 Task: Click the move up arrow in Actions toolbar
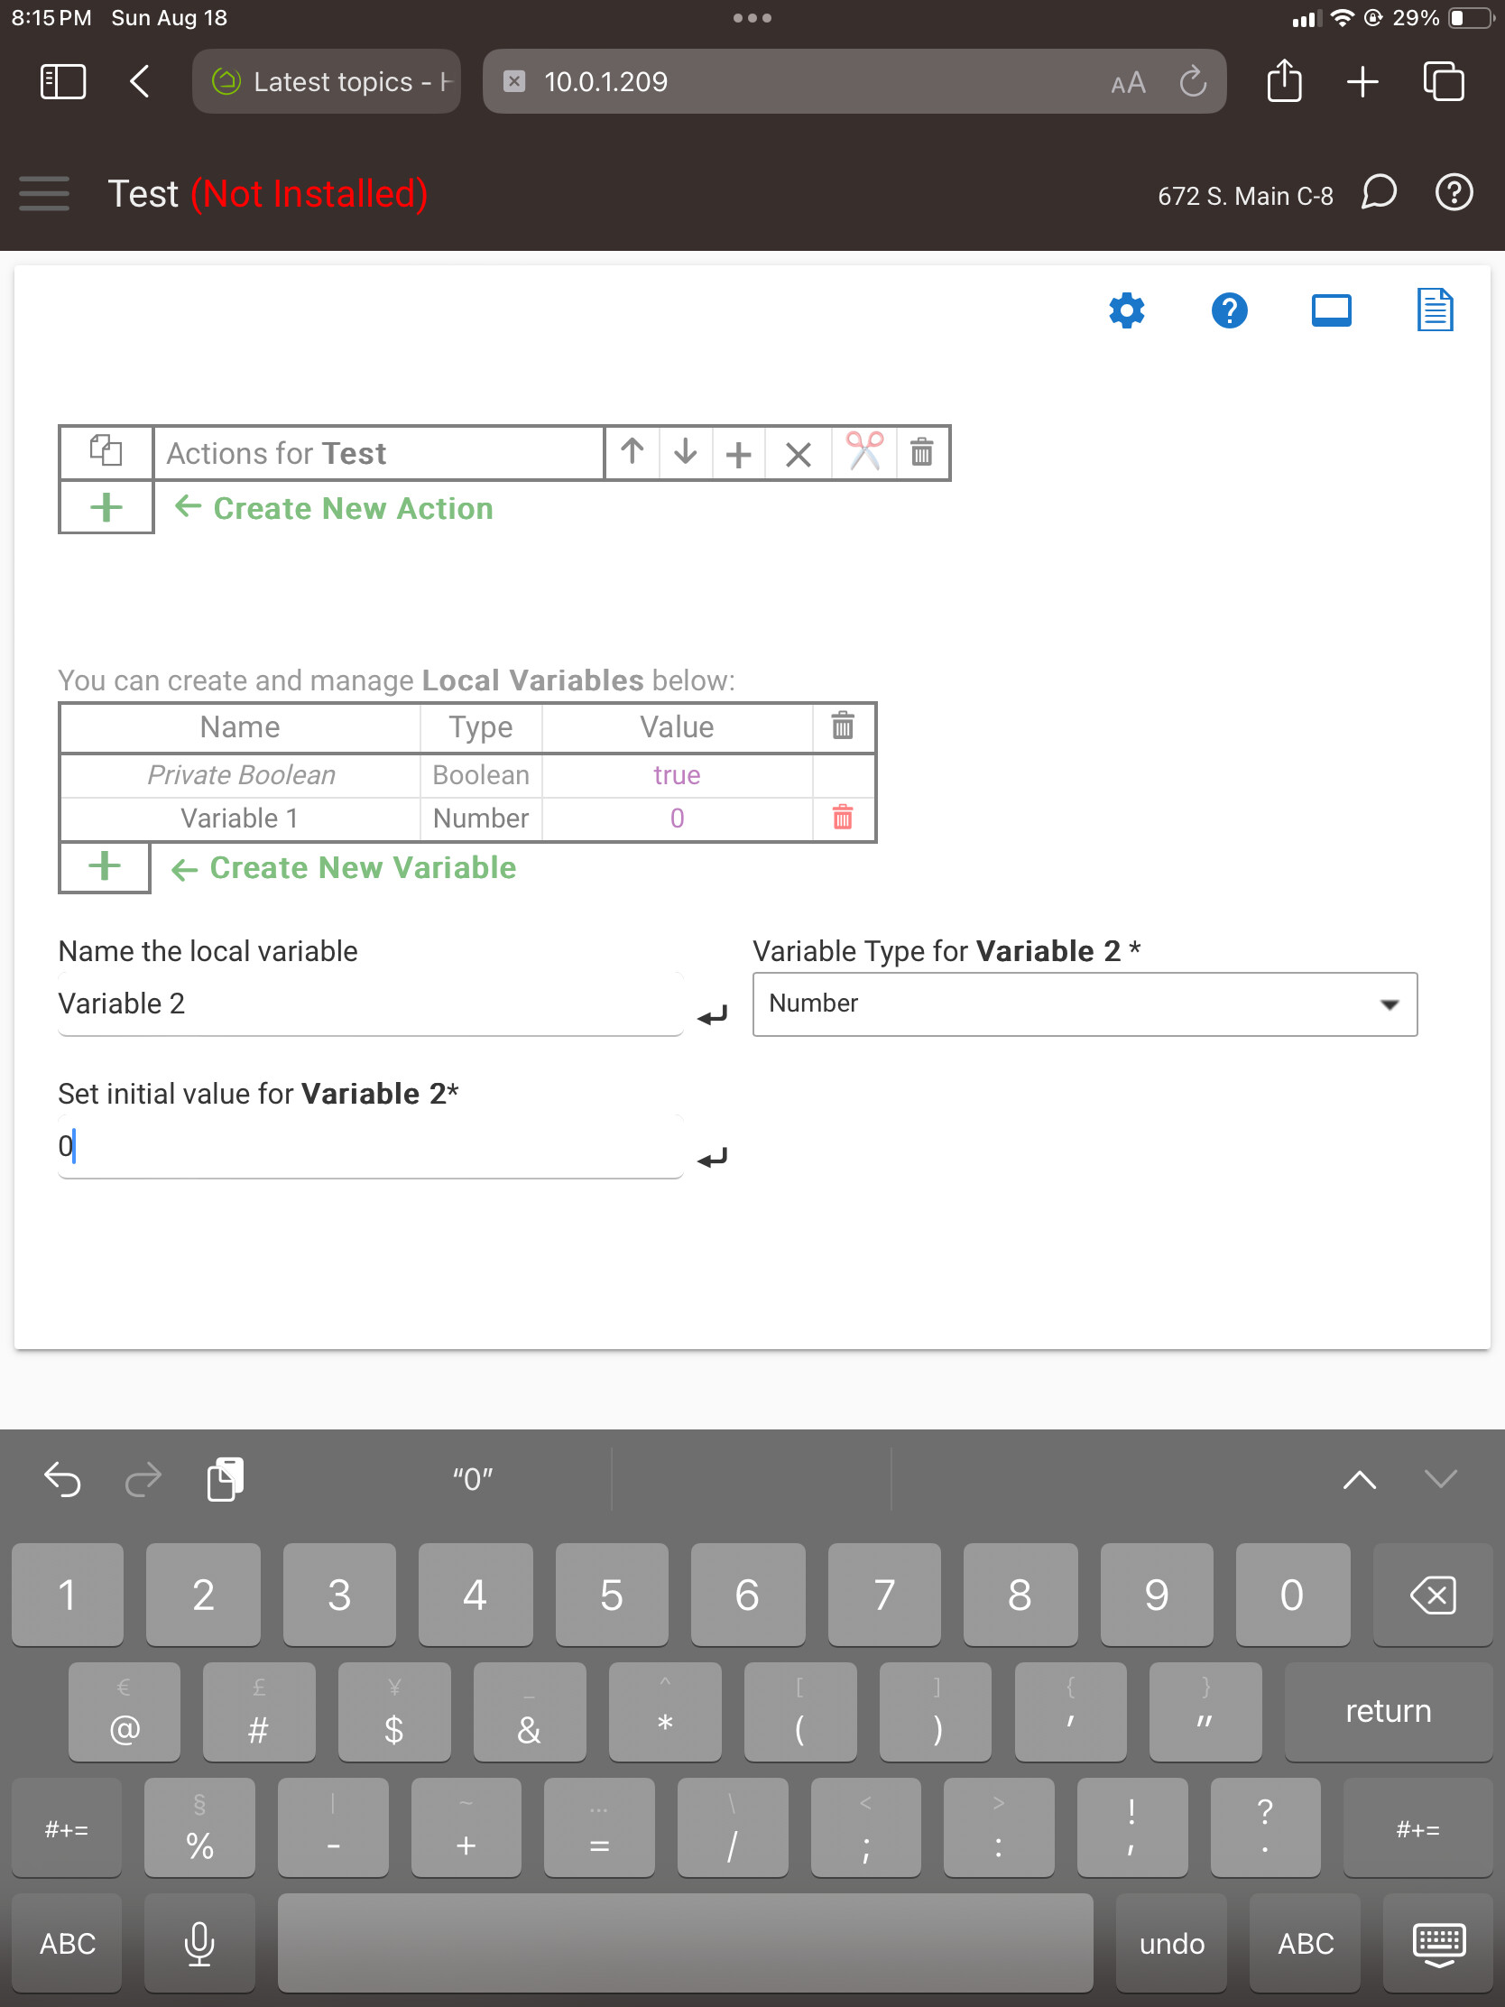(632, 452)
